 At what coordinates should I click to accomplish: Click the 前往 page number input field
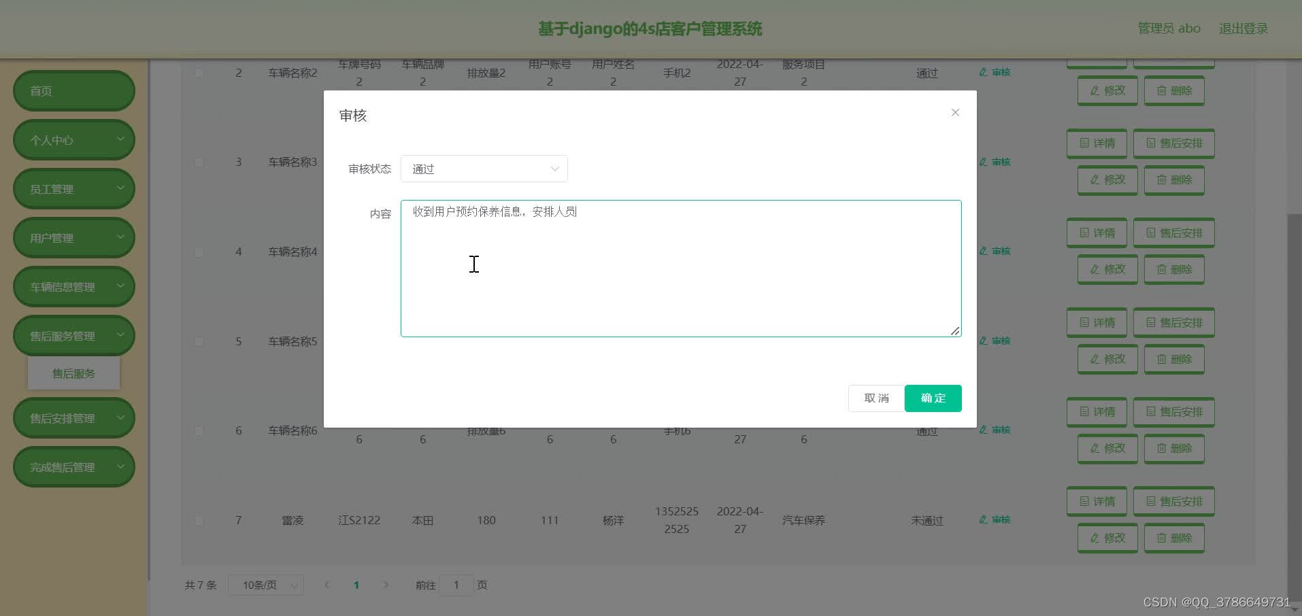click(456, 585)
